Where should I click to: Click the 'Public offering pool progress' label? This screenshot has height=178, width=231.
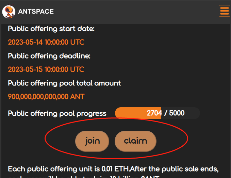[x=57, y=114]
